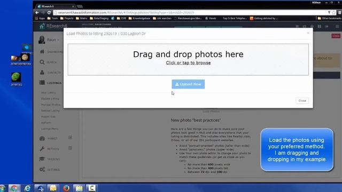Open the 'Top 5: Best Teleph...' bookmark
Image resolution: width=342 pixels, height=192 pixels.
tap(235, 18)
